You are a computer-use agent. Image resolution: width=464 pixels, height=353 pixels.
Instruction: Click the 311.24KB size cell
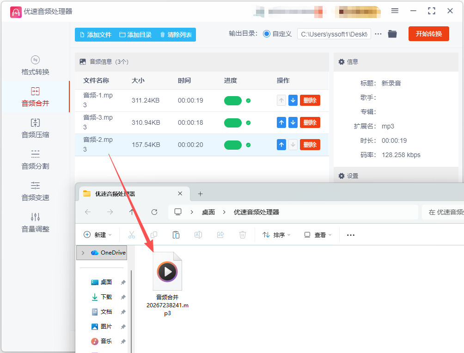[x=146, y=100]
